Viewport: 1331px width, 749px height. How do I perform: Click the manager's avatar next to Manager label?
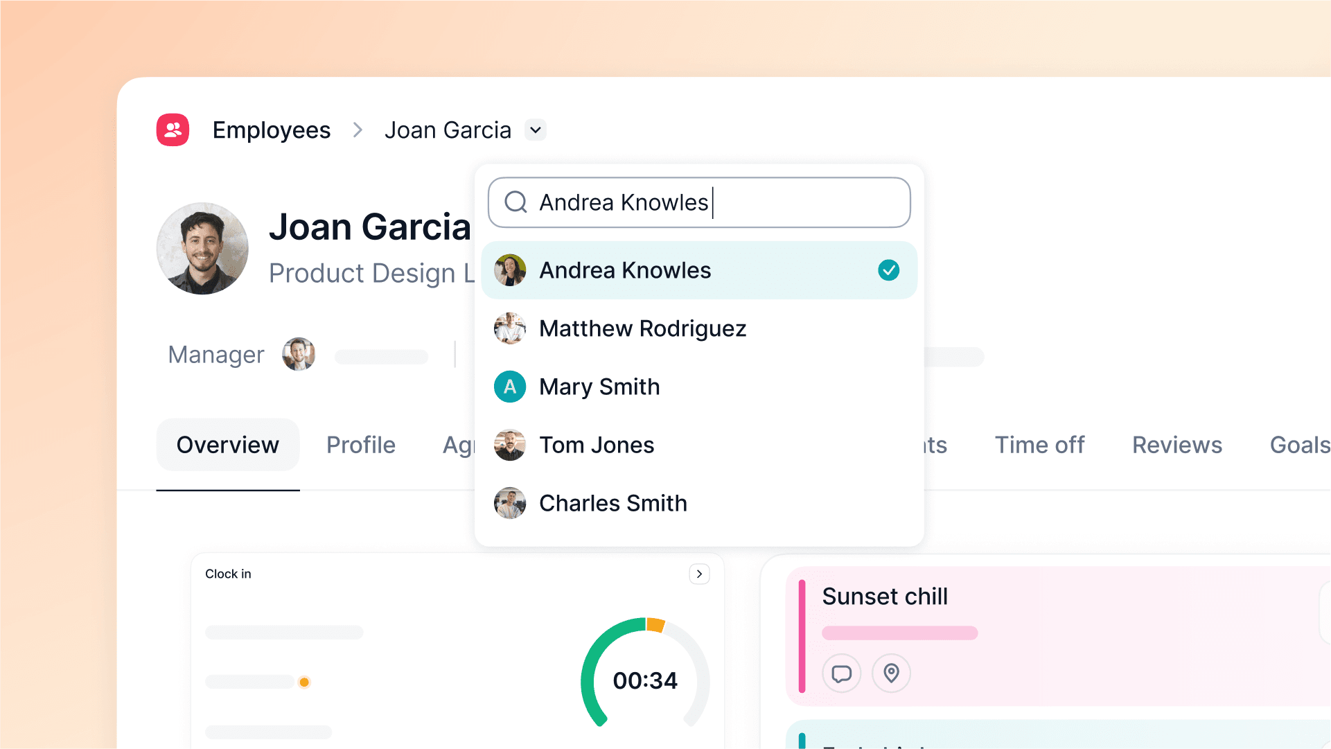299,354
